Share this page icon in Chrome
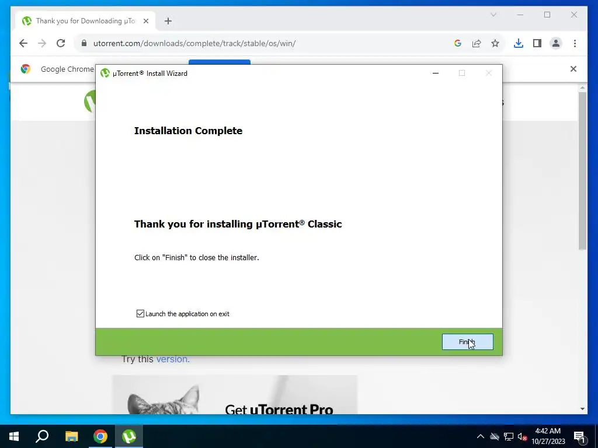This screenshot has width=598, height=448. click(477, 43)
